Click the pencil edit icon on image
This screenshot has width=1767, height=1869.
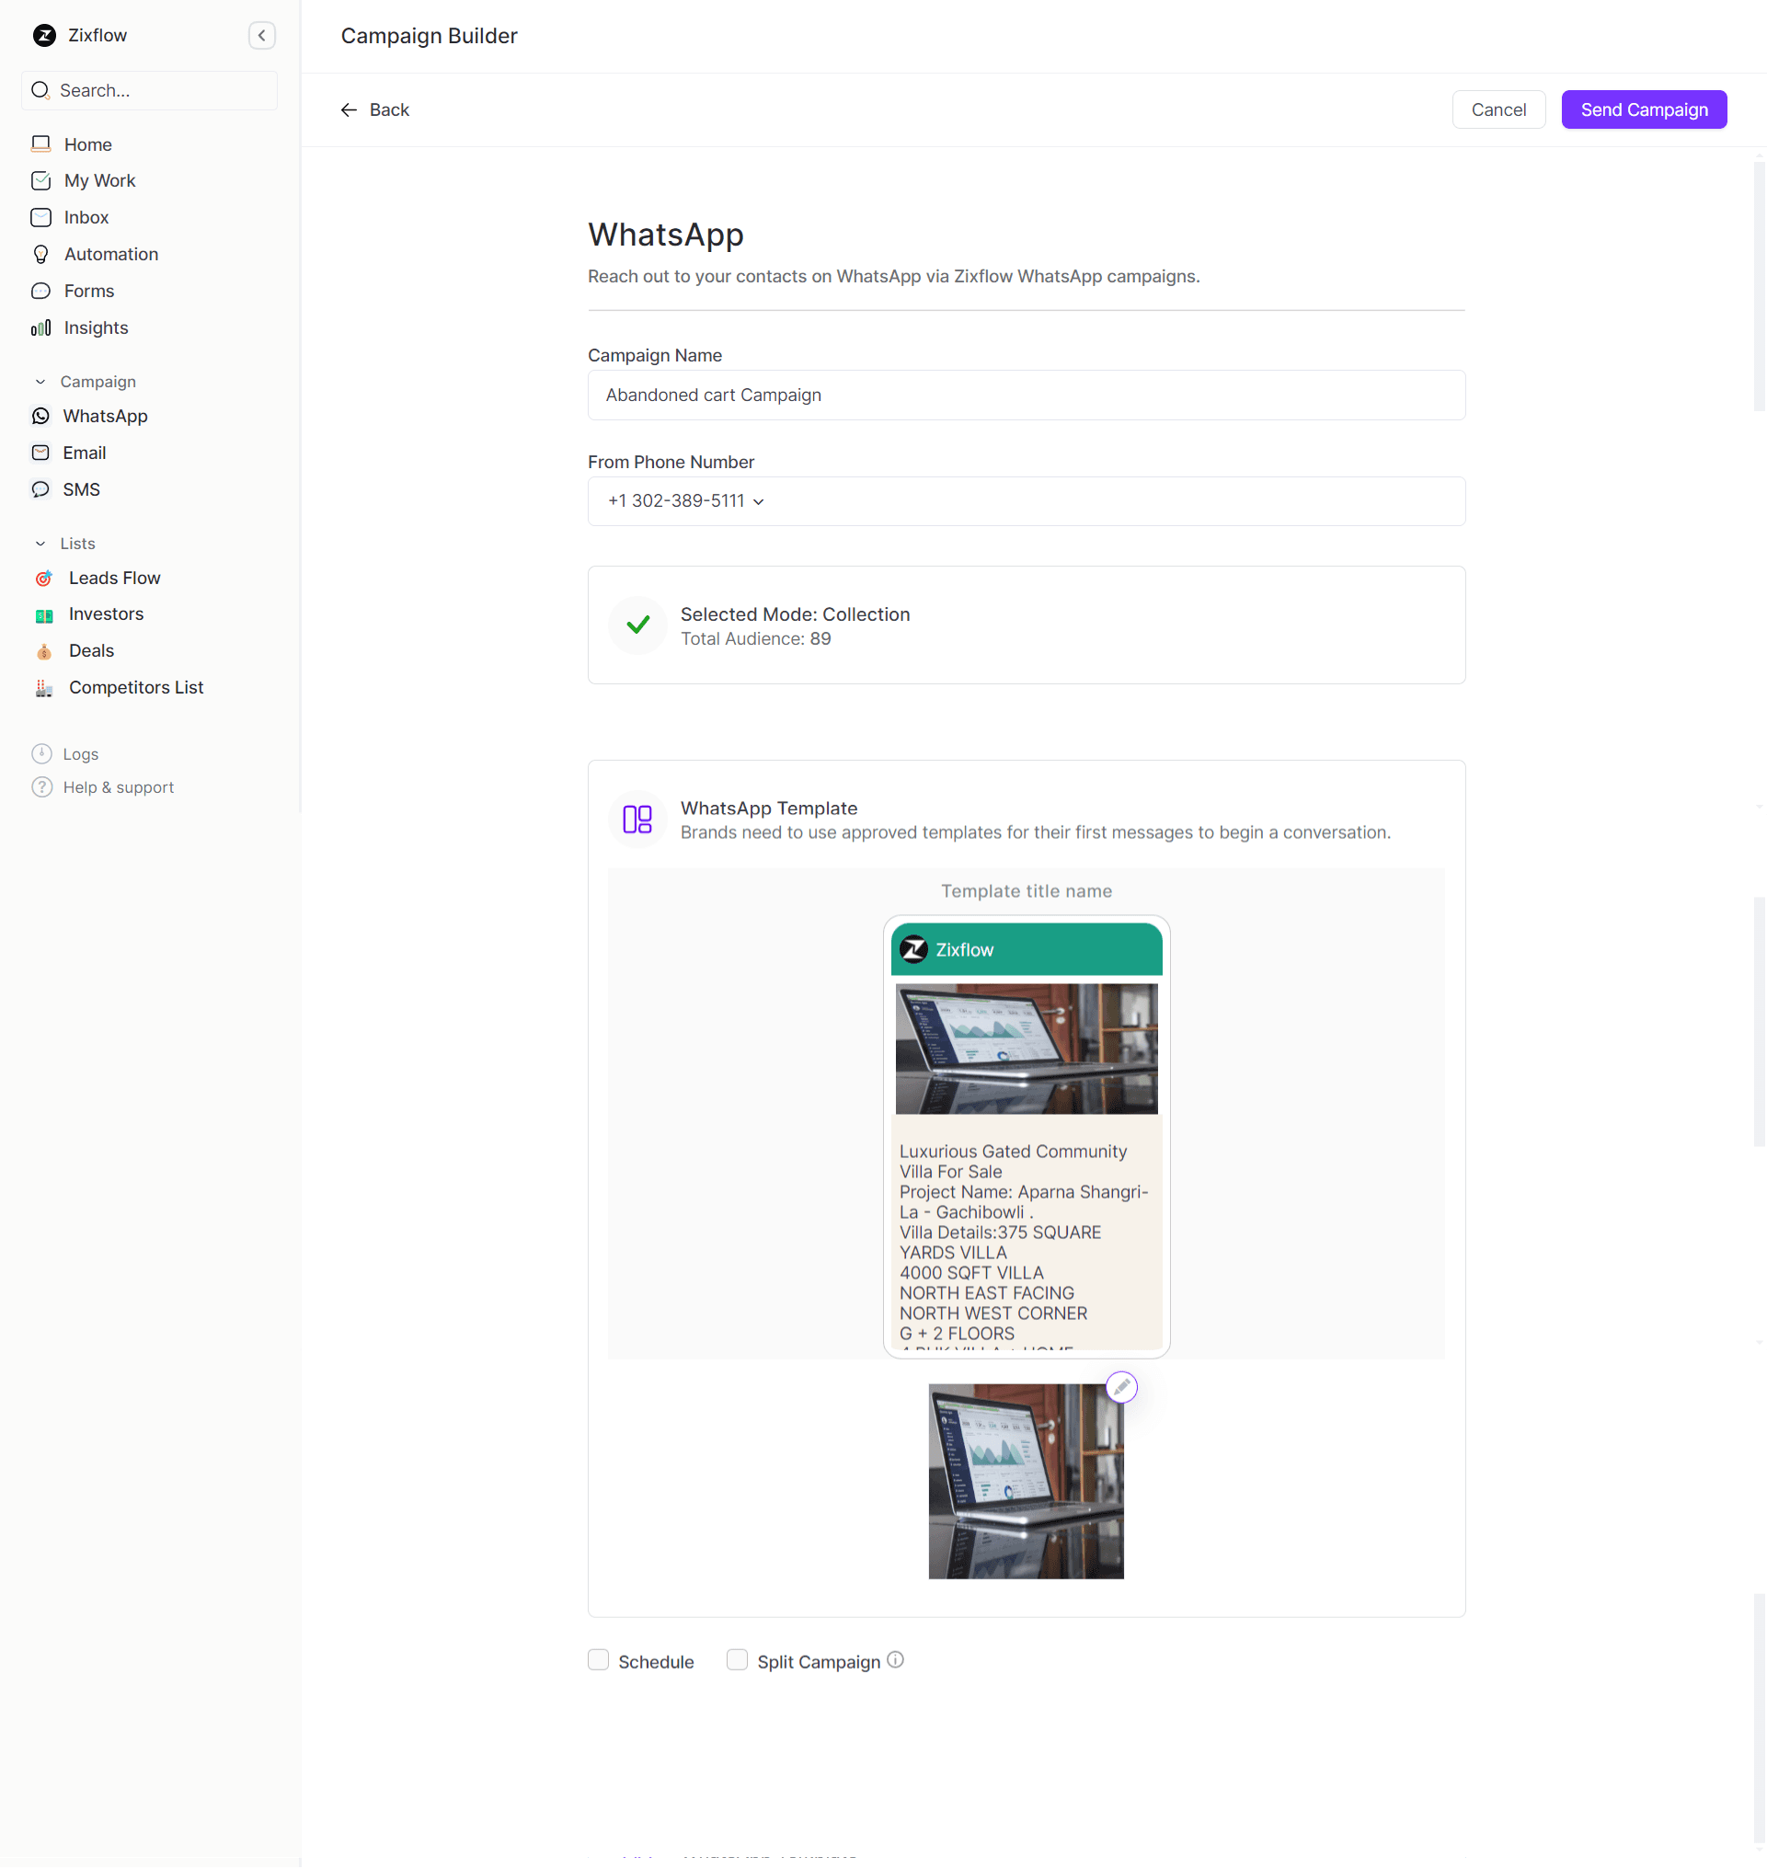[x=1121, y=1387]
